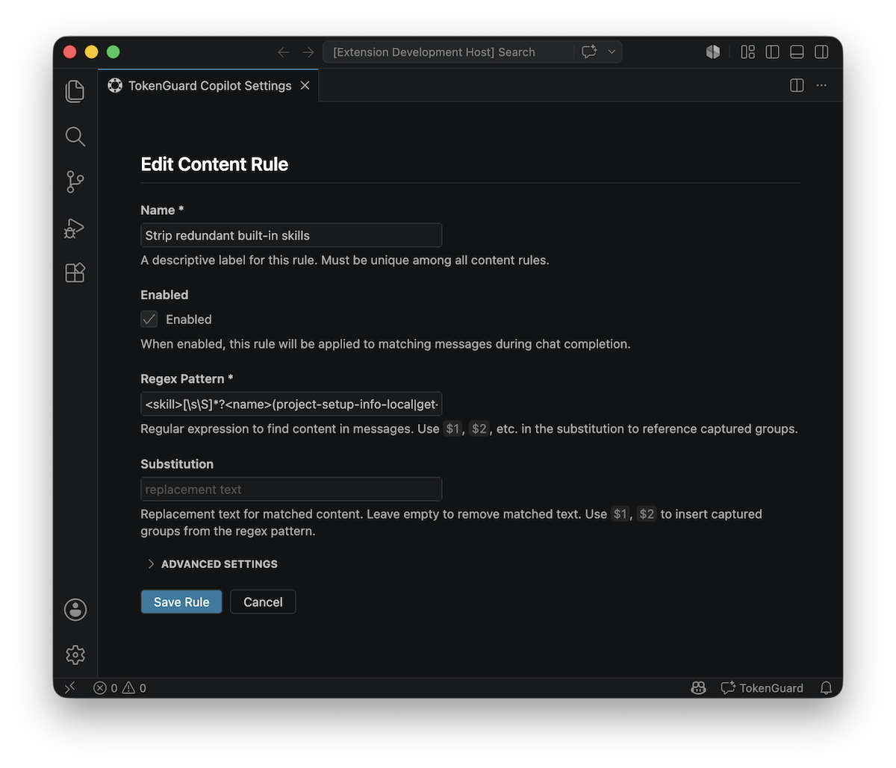Toggle bottom Panel visibility

click(x=797, y=52)
